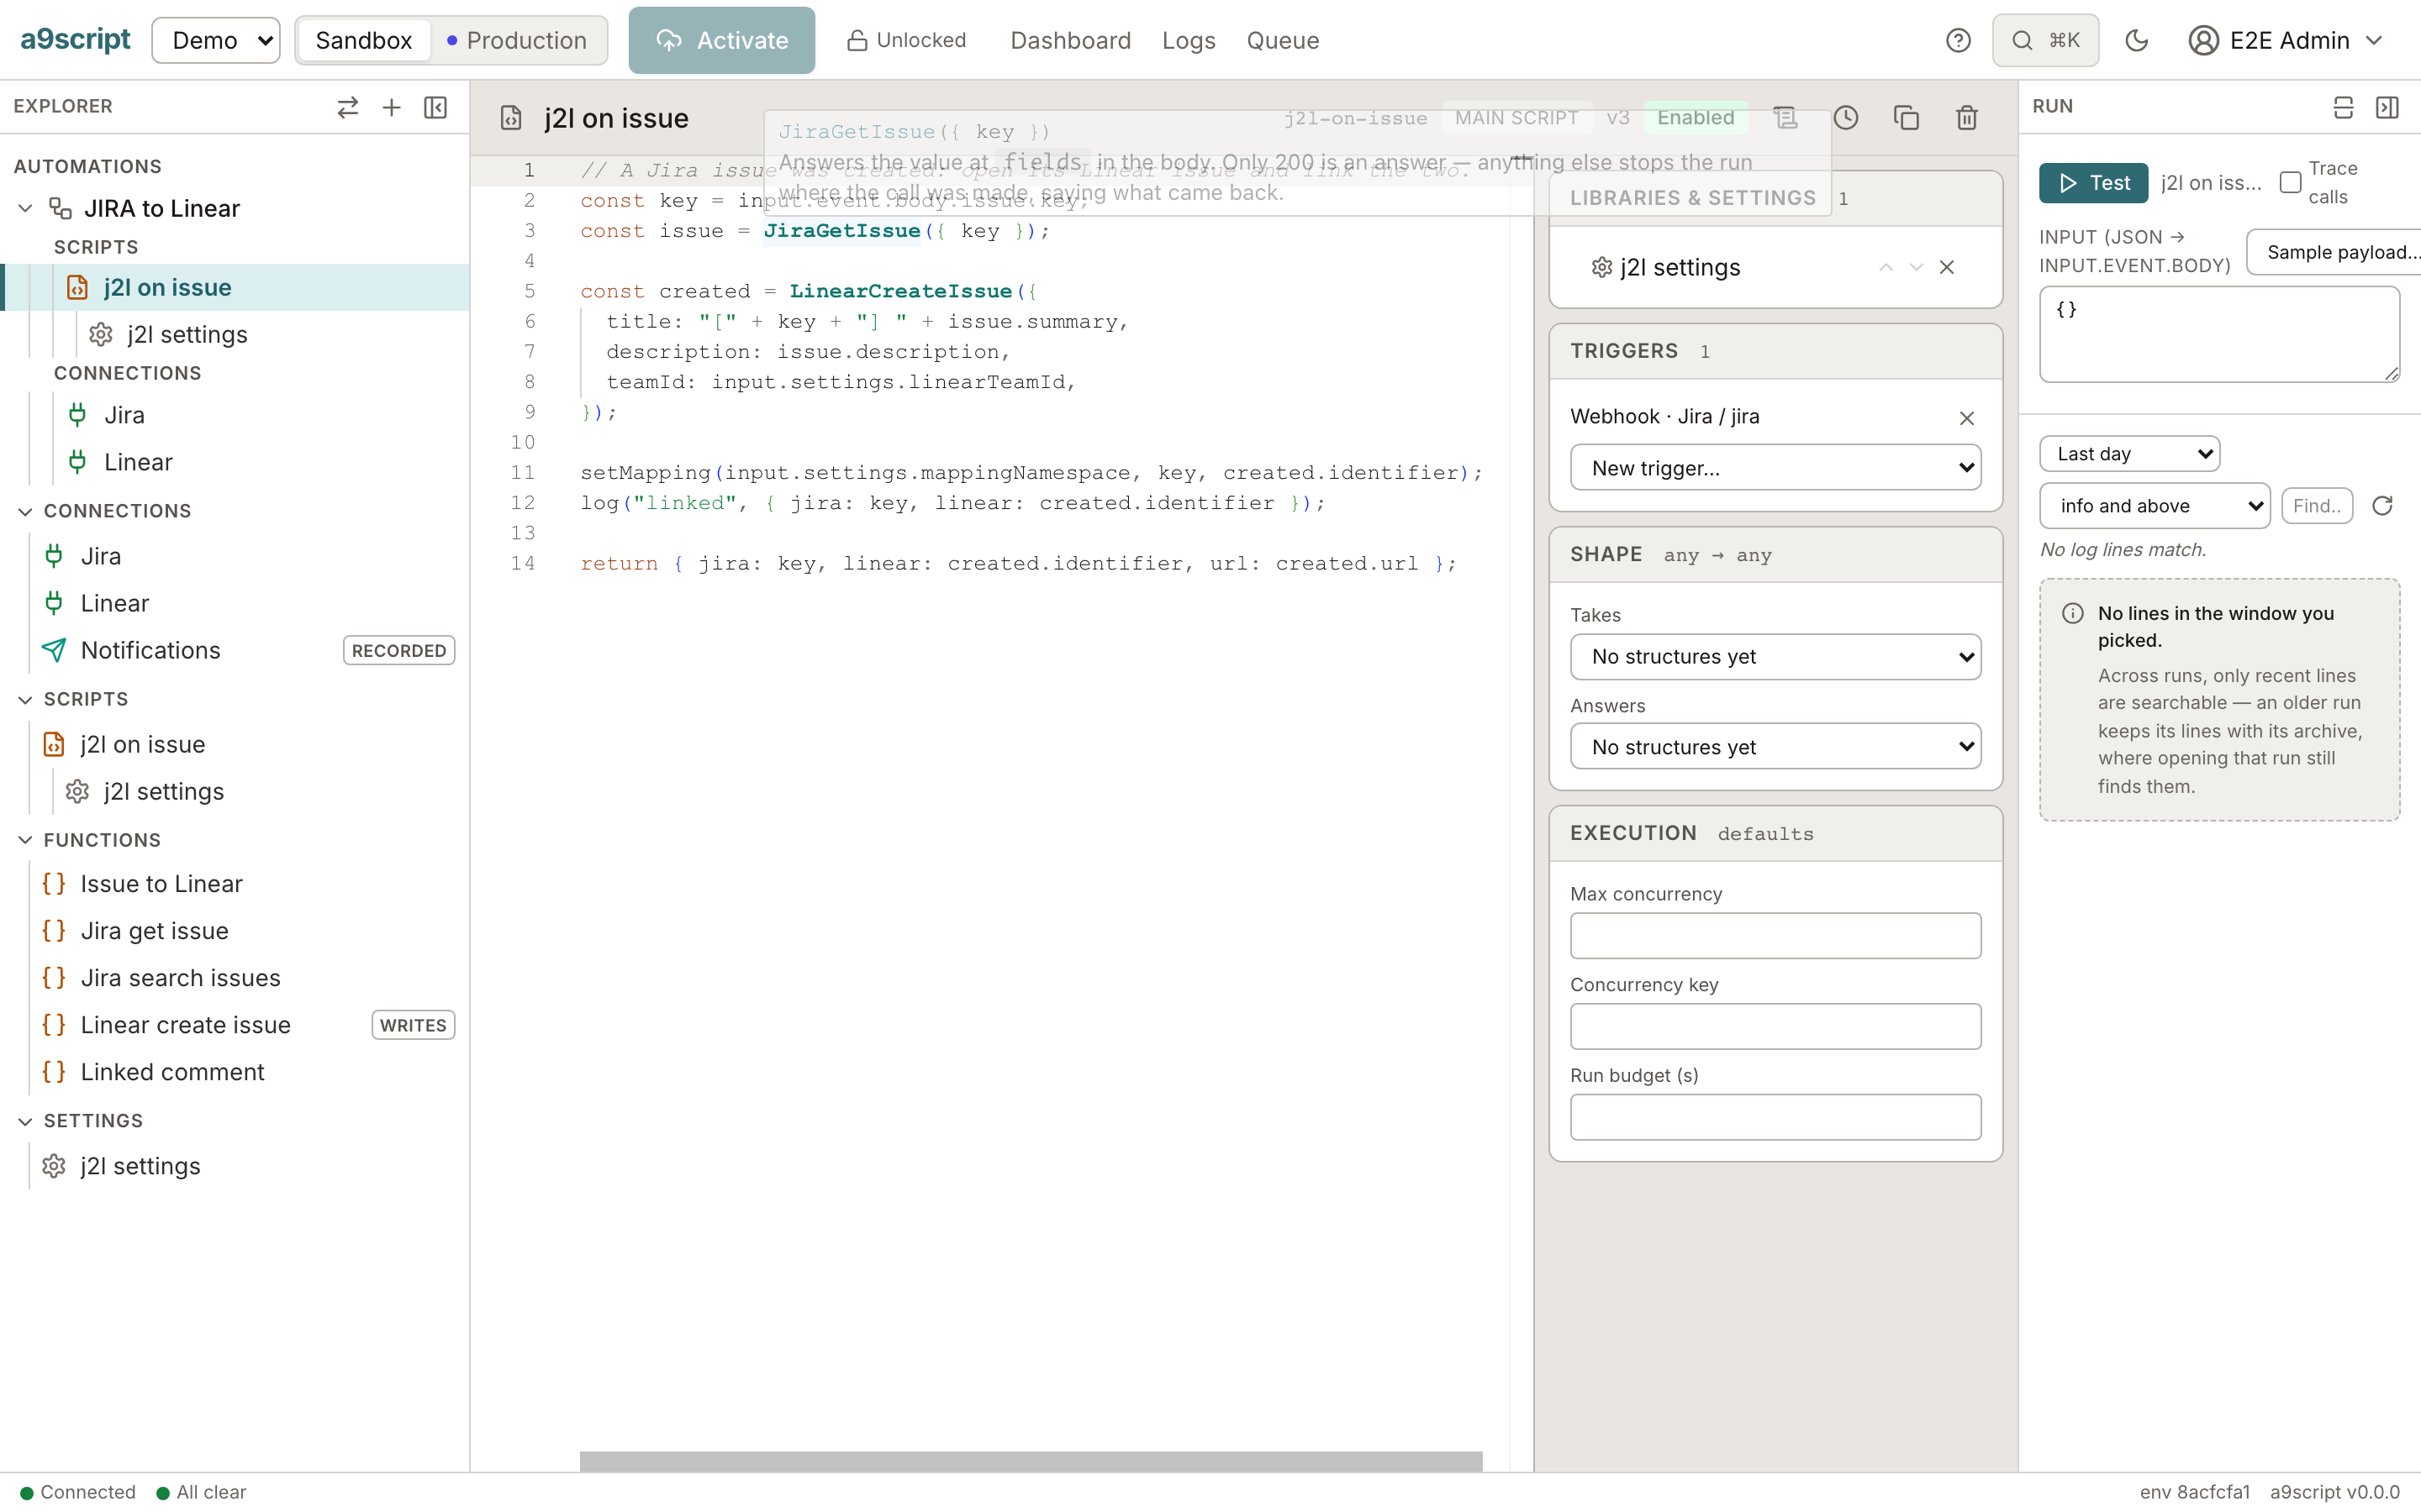This screenshot has height=1512, width=2421.
Task: Open the Takes structures dropdown
Action: [1775, 657]
